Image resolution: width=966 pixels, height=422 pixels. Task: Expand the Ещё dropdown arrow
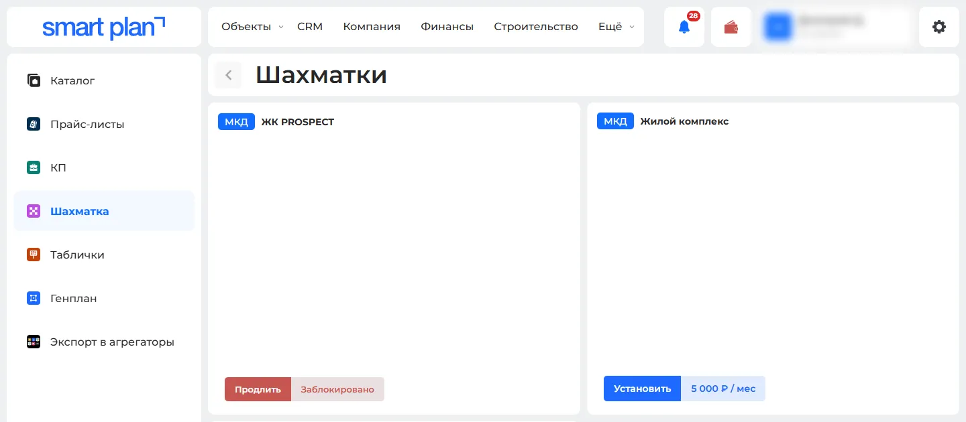[632, 27]
